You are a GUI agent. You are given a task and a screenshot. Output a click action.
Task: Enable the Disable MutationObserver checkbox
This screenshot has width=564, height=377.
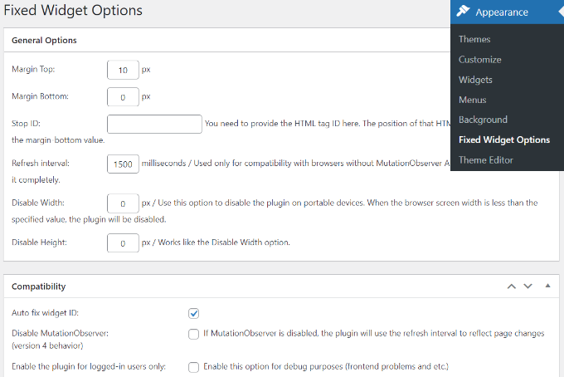pyautogui.click(x=193, y=334)
